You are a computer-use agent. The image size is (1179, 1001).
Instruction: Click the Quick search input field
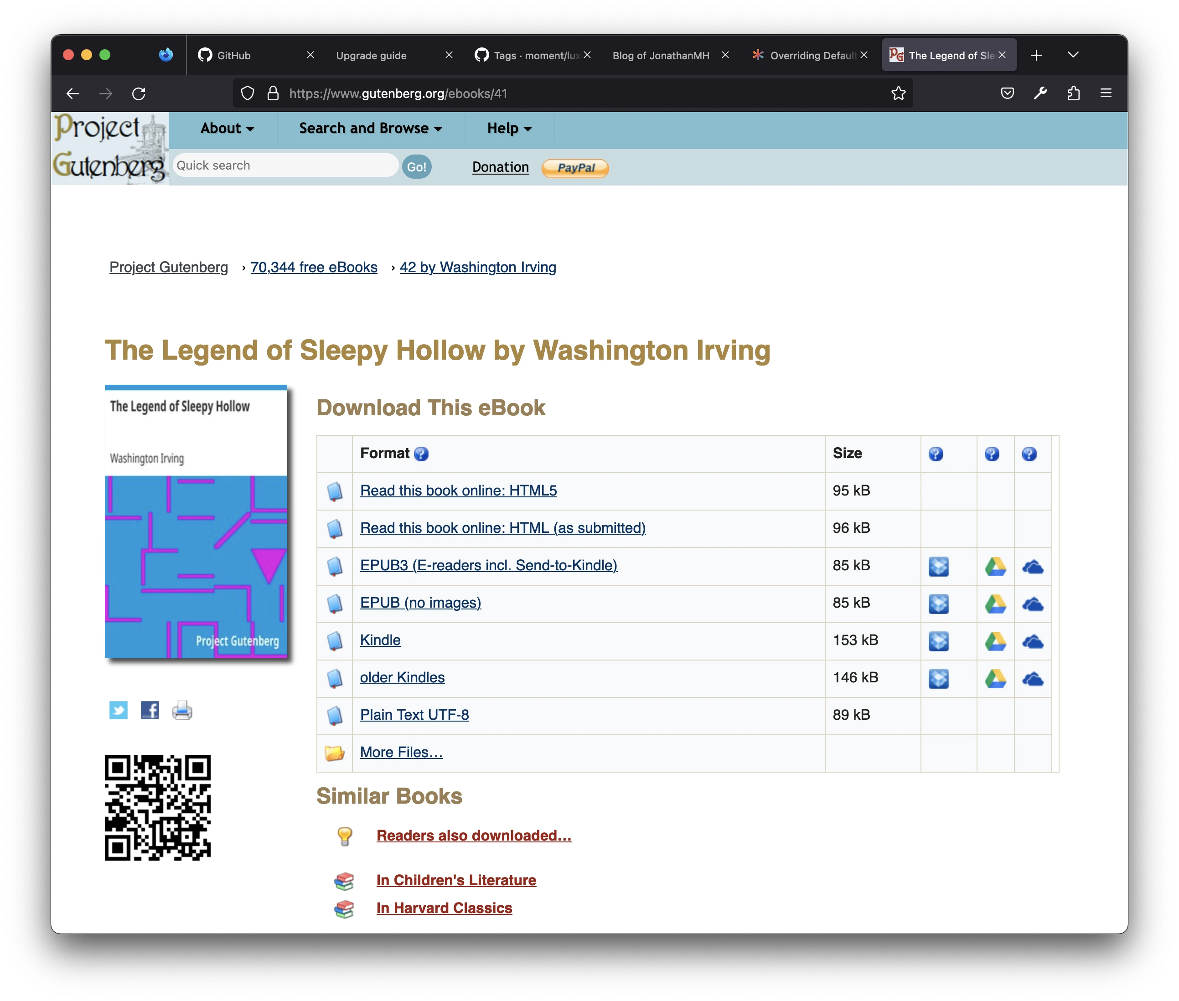[285, 166]
